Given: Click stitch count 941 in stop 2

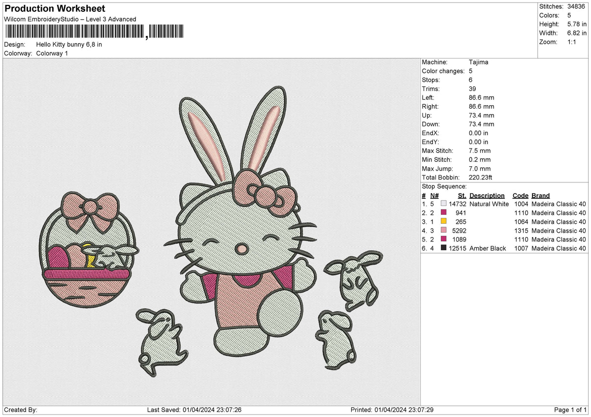Looking at the screenshot, I should 461,212.
